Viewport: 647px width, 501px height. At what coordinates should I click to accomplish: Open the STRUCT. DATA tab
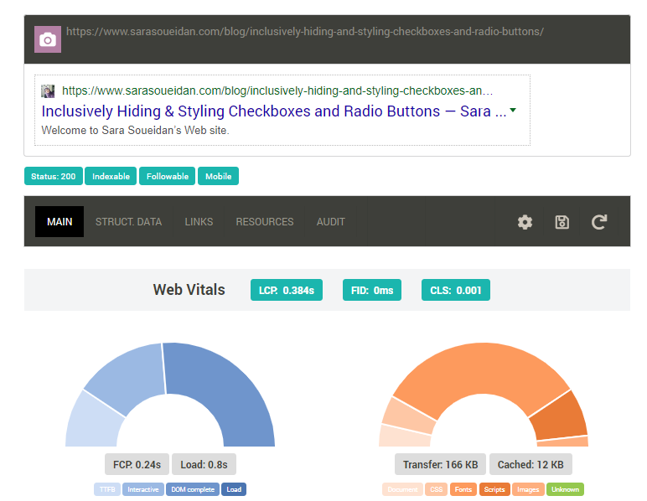(128, 221)
